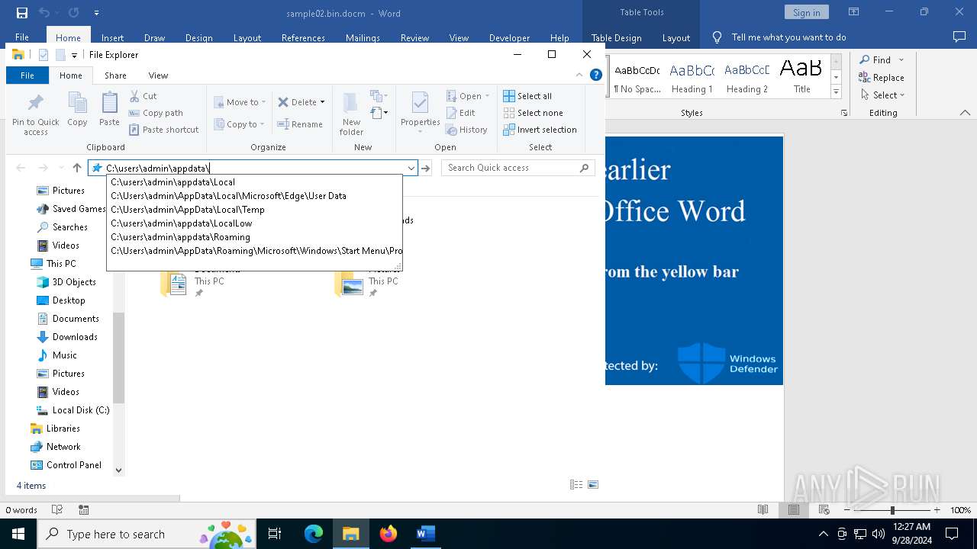The image size is (977, 549).
Task: Click the Cut scissors icon
Action: 134,96
